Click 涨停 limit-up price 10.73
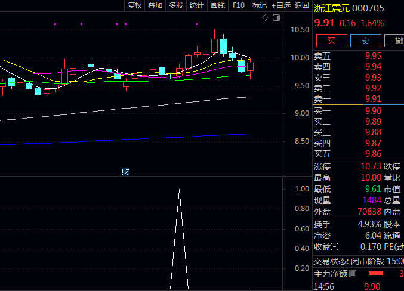 371,166
